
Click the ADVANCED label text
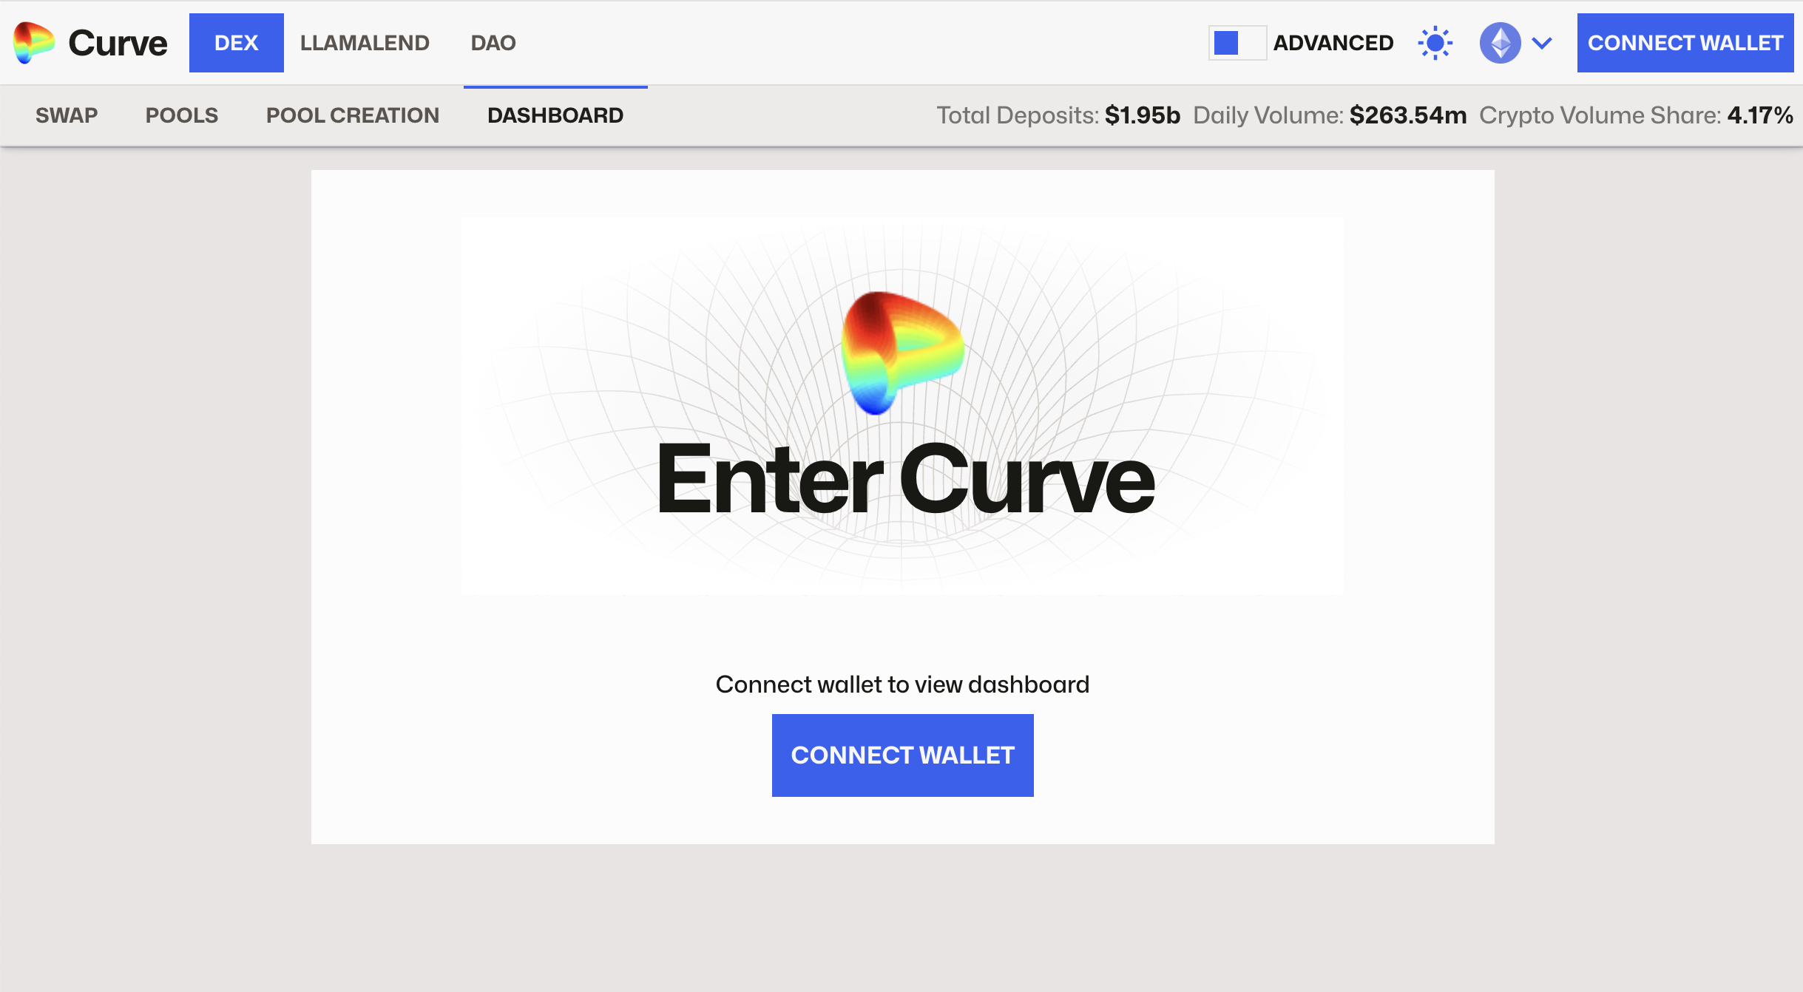pyautogui.click(x=1333, y=43)
